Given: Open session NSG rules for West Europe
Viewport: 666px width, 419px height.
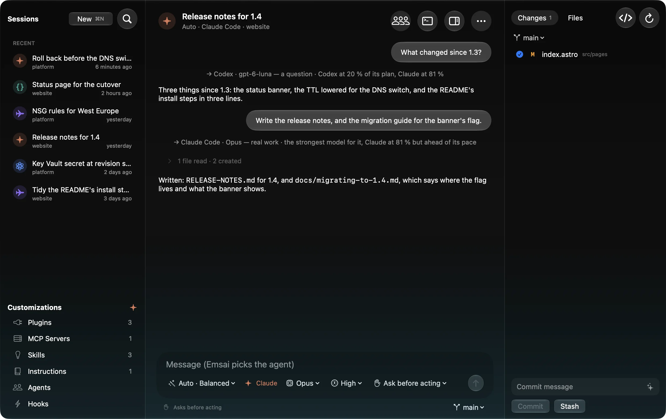Looking at the screenshot, I should pos(73,114).
